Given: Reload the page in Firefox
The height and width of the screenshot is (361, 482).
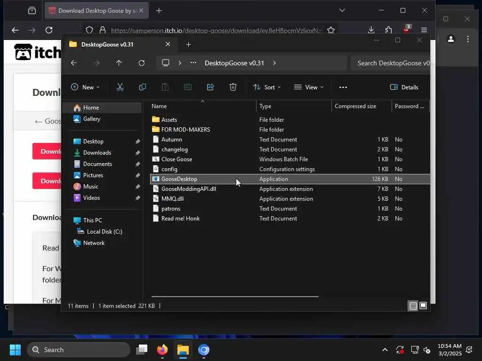Looking at the screenshot, I should (49, 30).
